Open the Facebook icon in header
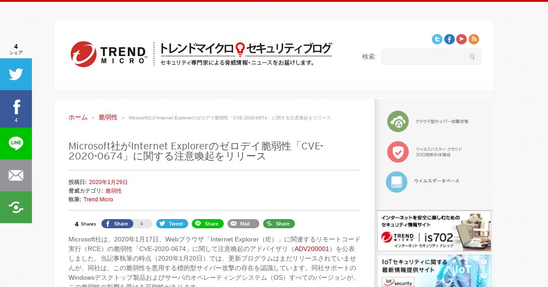 [449, 39]
